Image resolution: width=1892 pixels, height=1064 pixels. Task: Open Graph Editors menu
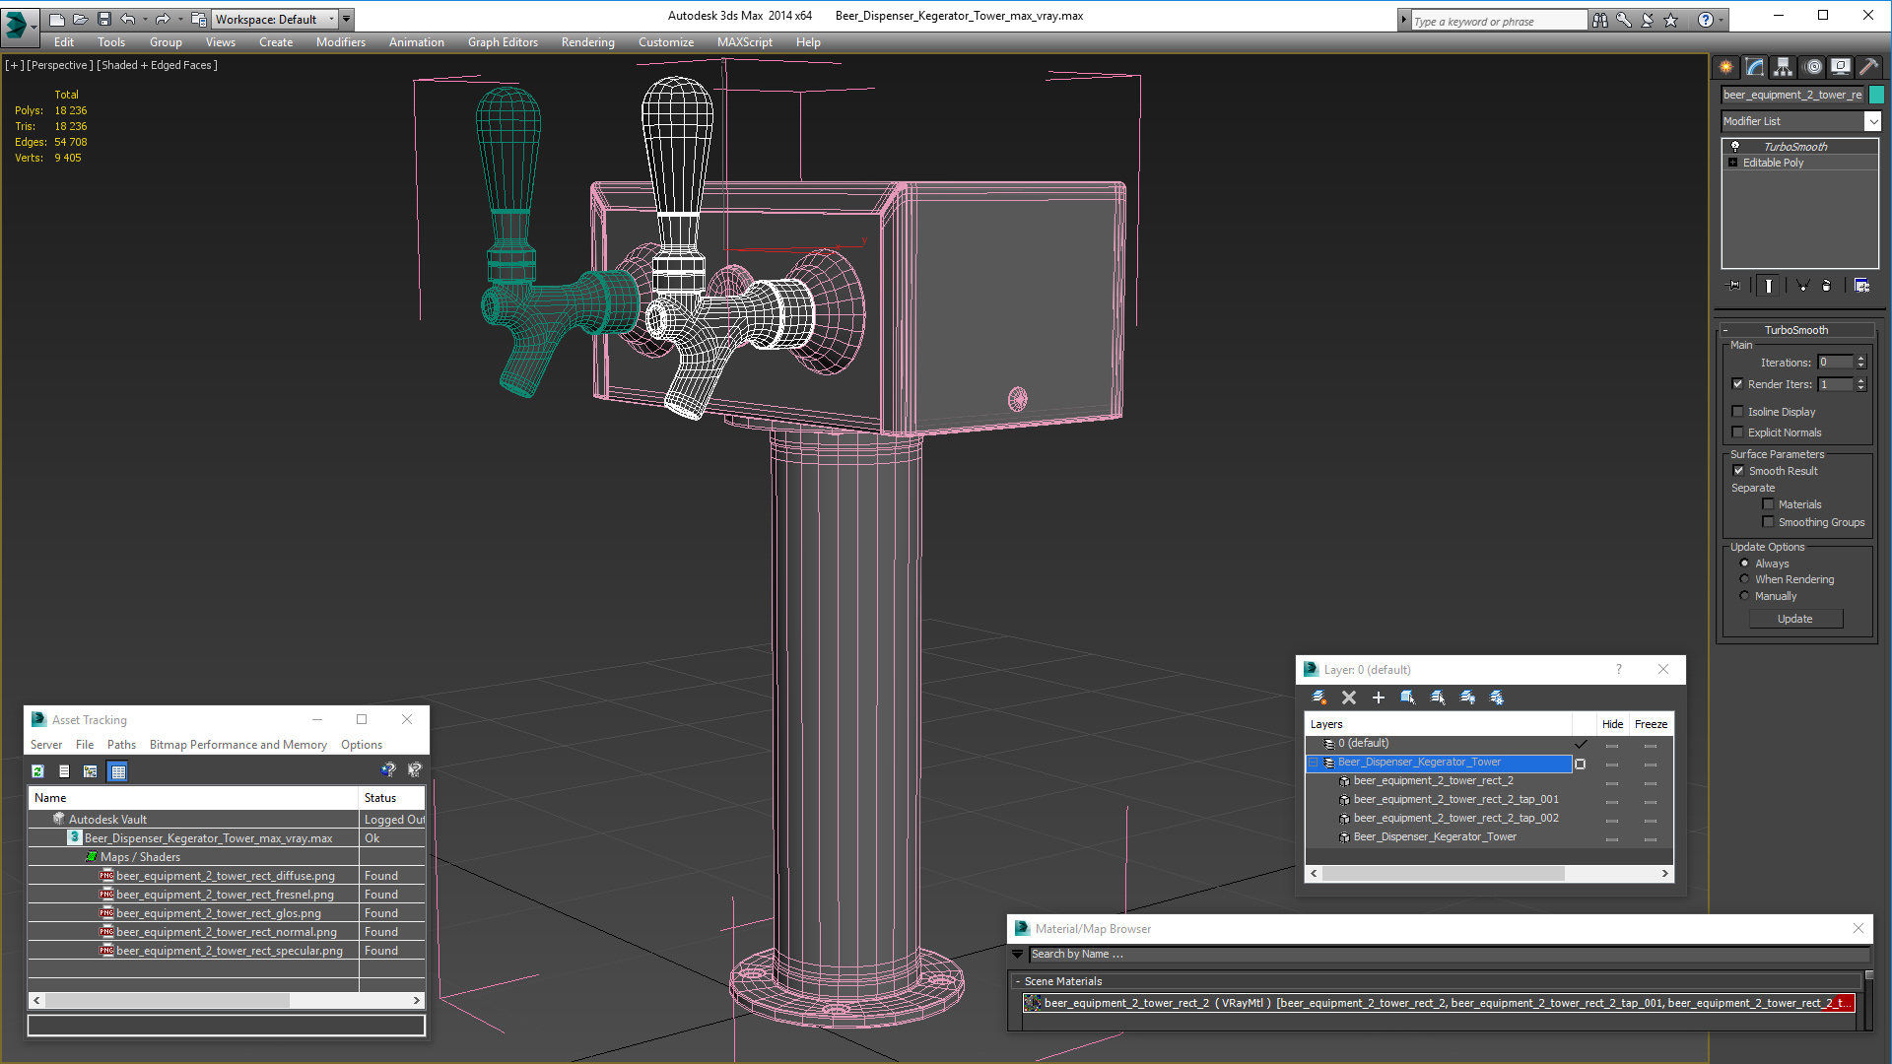click(503, 42)
